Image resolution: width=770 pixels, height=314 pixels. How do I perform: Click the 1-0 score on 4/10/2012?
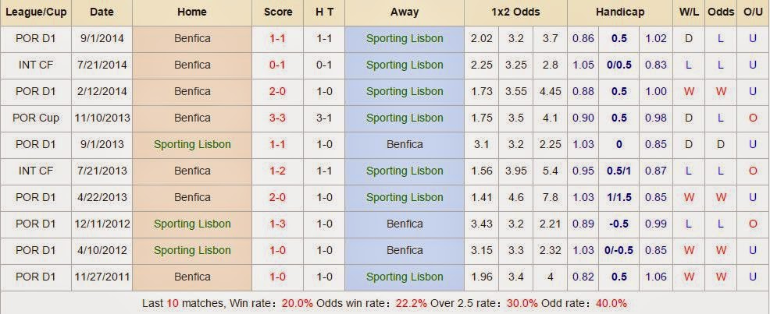(x=277, y=250)
